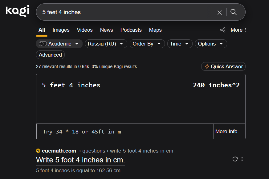Click the calculator input field
Image resolution: width=269 pixels, height=179 pixels.
125,131
